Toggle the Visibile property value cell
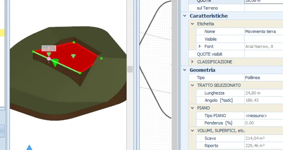 pyautogui.click(x=263, y=39)
